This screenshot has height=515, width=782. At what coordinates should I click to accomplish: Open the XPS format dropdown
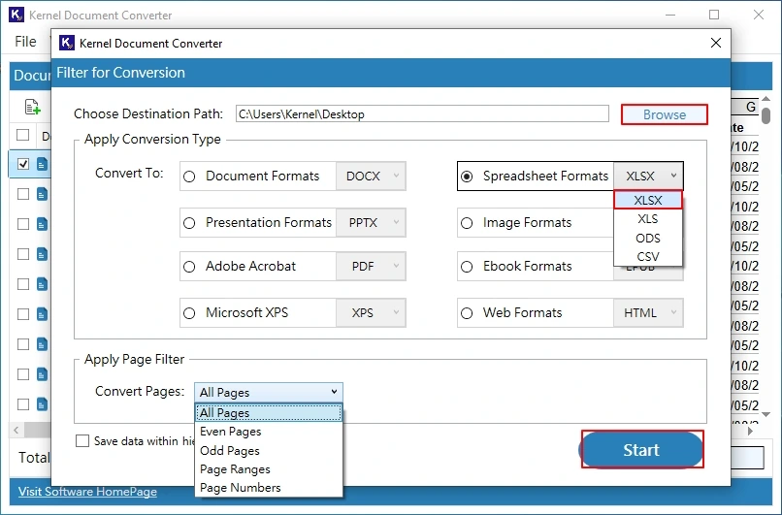371,312
